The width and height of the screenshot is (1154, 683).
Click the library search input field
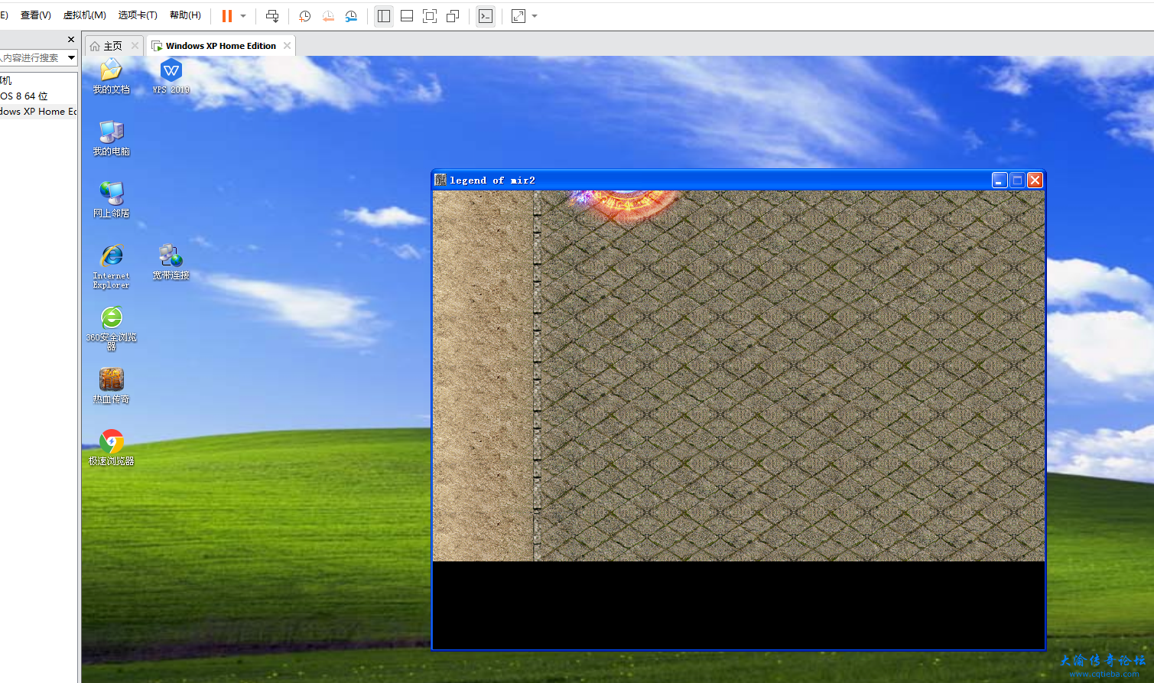coord(32,57)
